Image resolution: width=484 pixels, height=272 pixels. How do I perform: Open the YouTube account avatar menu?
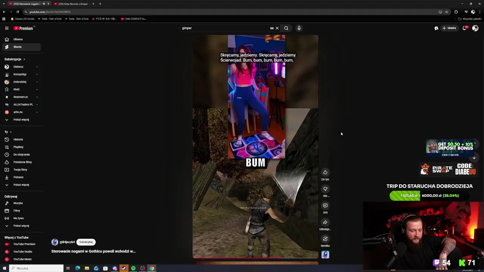(x=475, y=28)
